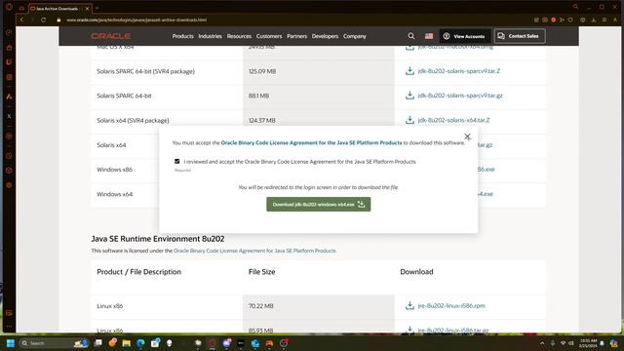
Task: Click the X (Twitter) icon in the browser sidebar
Action: [x=9, y=116]
